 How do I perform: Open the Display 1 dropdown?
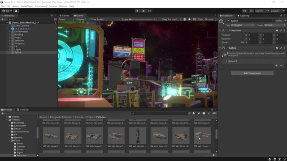click(83, 19)
